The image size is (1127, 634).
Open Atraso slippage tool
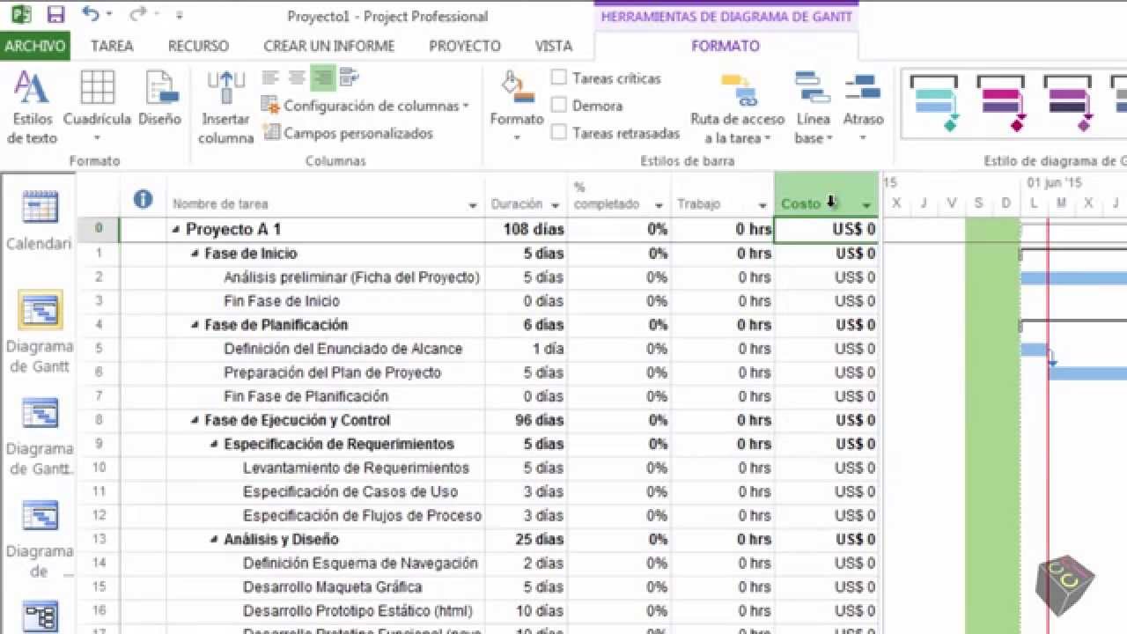[863, 107]
